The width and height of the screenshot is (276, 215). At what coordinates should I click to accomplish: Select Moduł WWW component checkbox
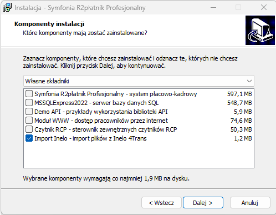tap(29, 121)
